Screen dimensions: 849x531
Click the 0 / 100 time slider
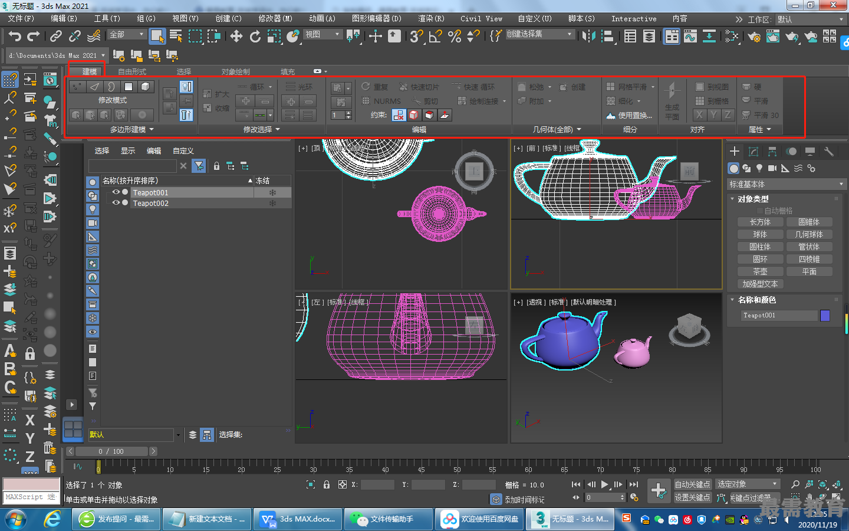click(x=111, y=451)
